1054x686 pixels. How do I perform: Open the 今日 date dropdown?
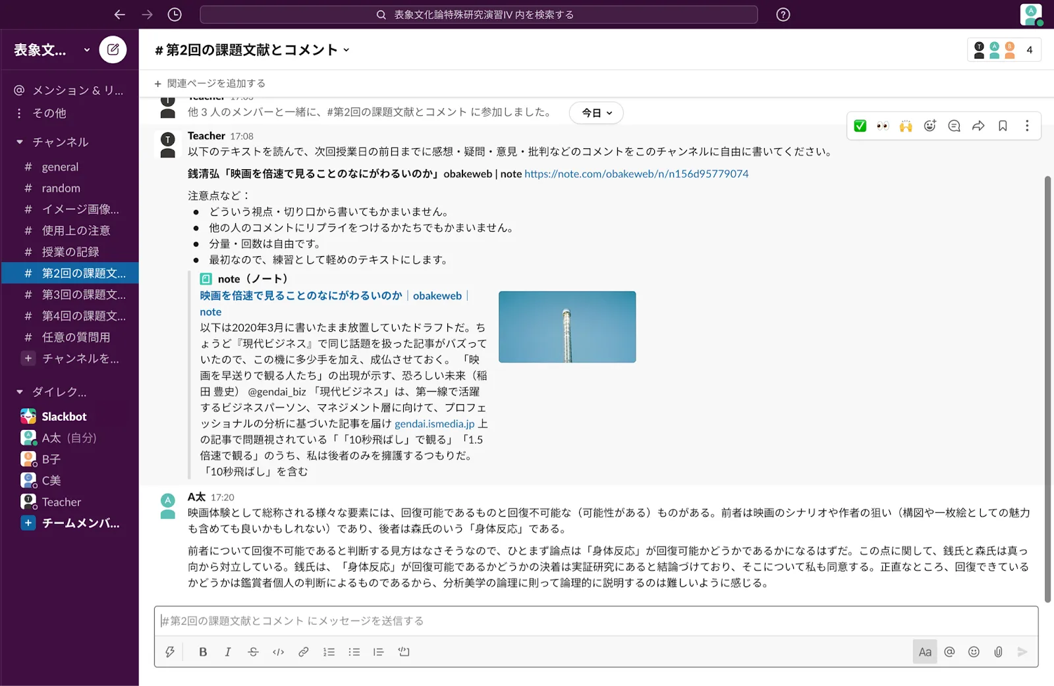[x=596, y=113]
